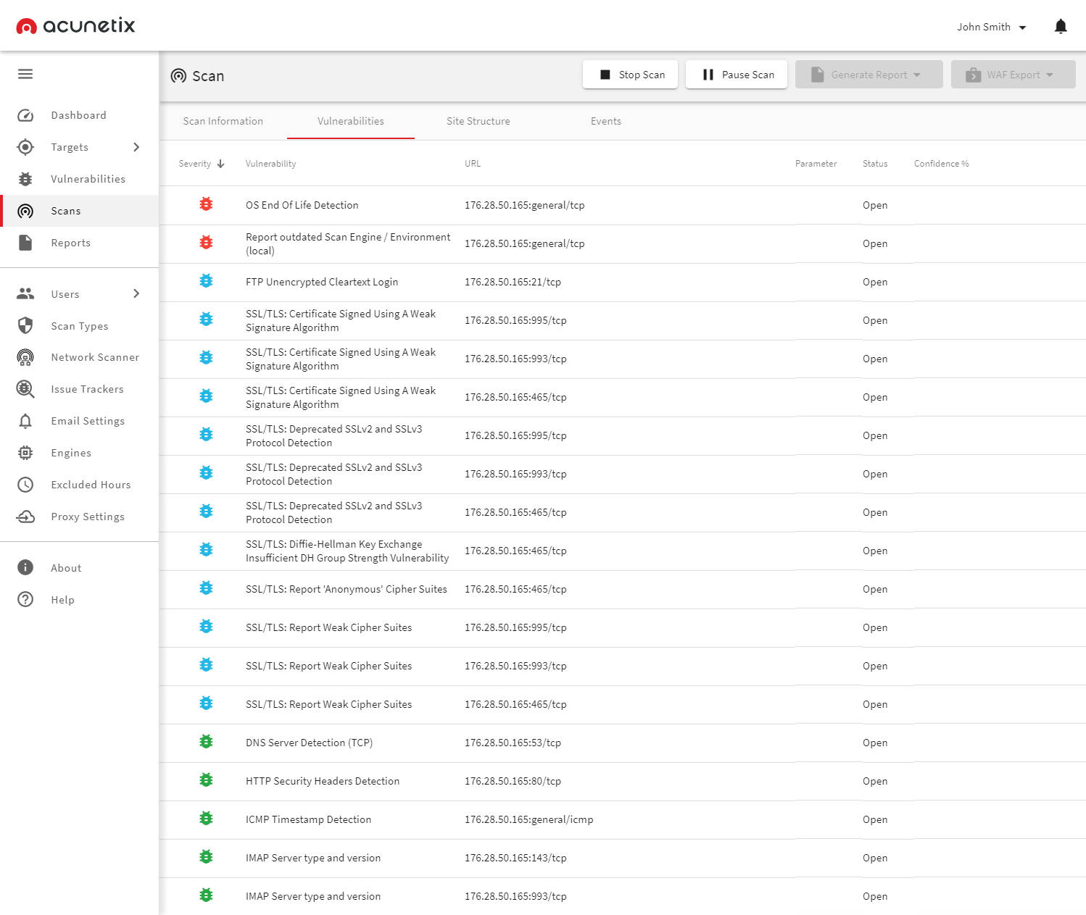Open the John Smith account dropdown
Screen dimensions: 1086x915
pos(991,27)
